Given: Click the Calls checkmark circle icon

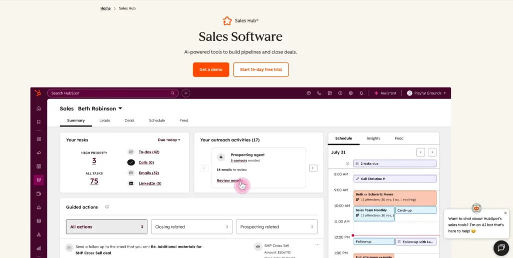Looking at the screenshot, I should (x=131, y=162).
